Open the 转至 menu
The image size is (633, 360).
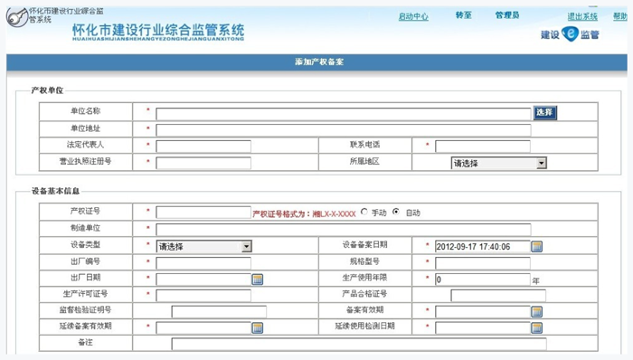[463, 15]
